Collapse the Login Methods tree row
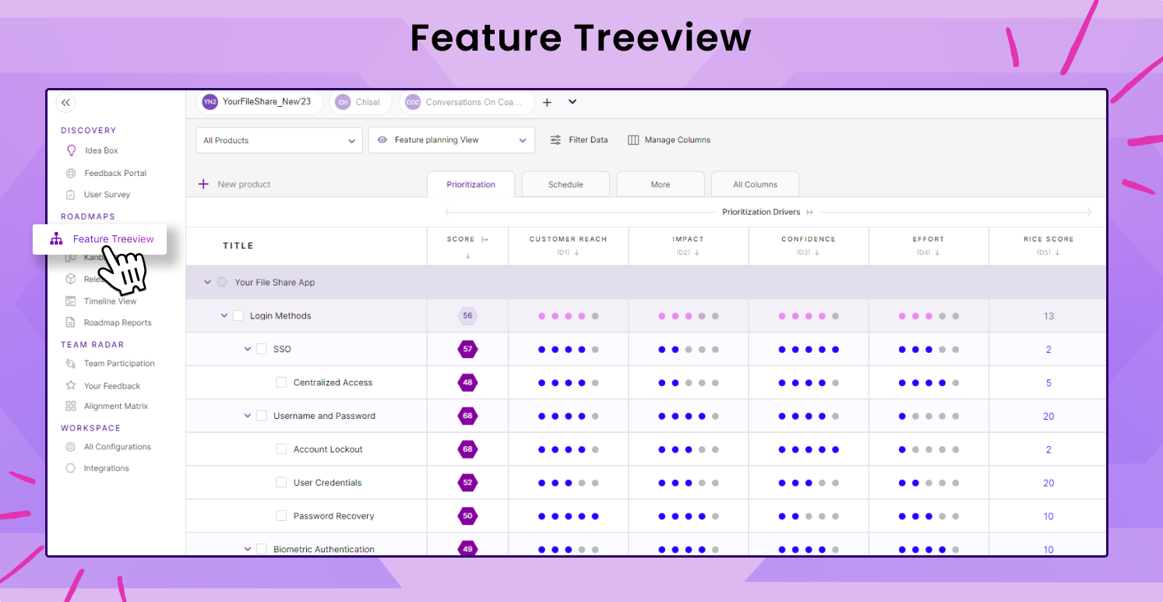1163x602 pixels. click(224, 315)
